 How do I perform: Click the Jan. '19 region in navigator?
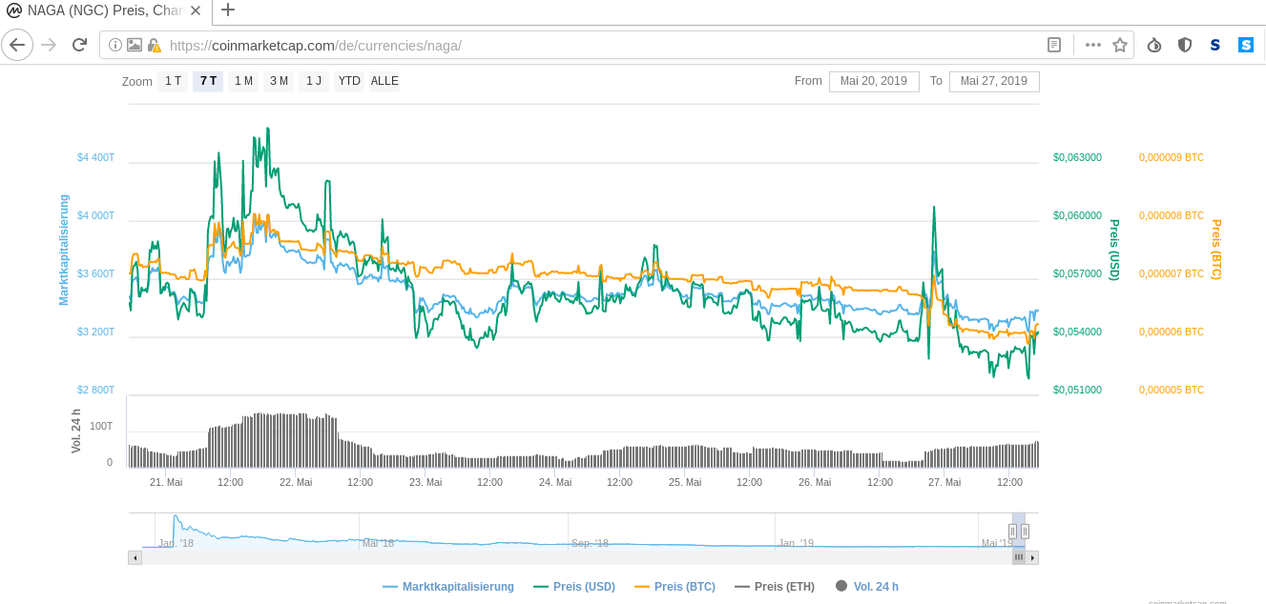[796, 543]
